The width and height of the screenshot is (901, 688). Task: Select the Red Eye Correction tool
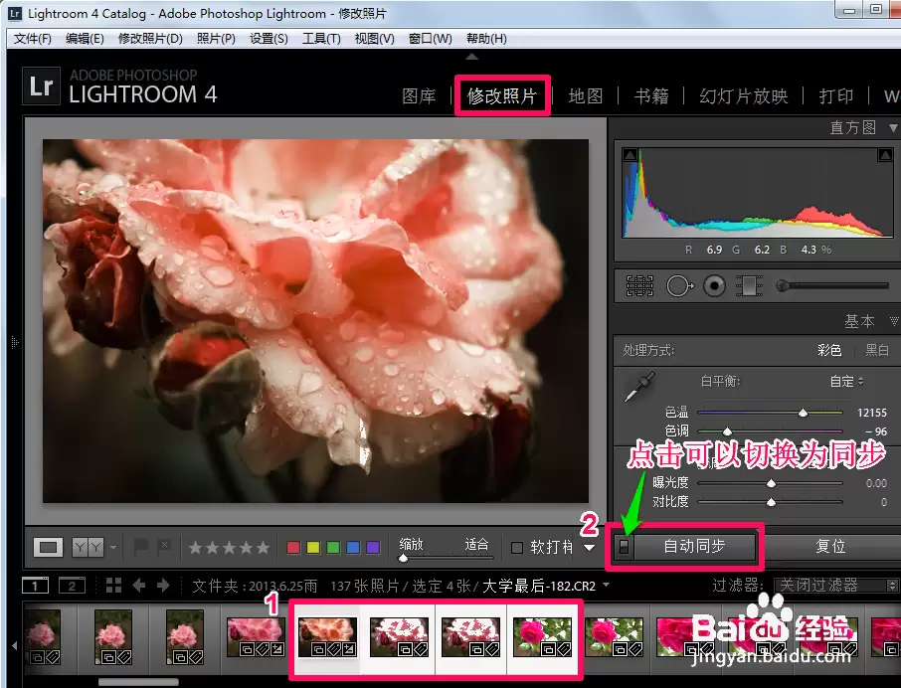tap(714, 285)
